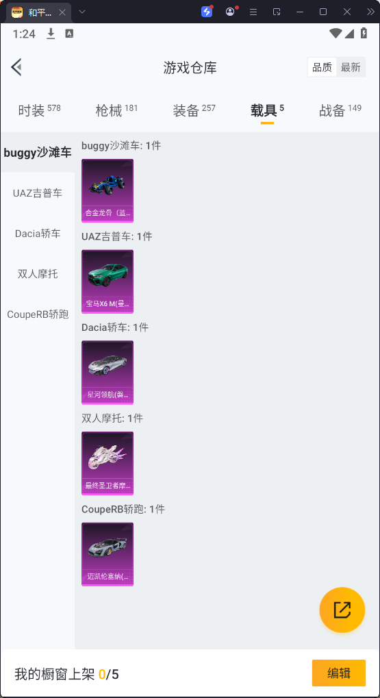Tap the orange share floating button
Viewport: 380px width, 698px height.
coord(342,610)
